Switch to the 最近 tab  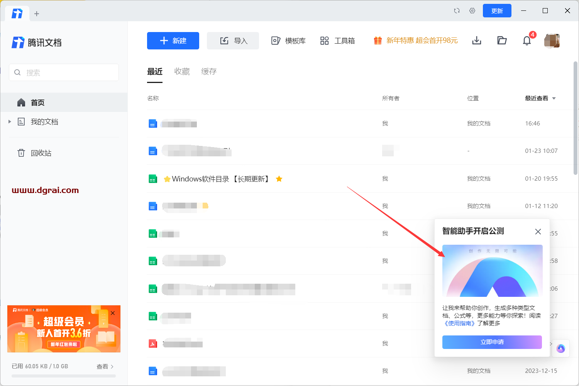155,71
